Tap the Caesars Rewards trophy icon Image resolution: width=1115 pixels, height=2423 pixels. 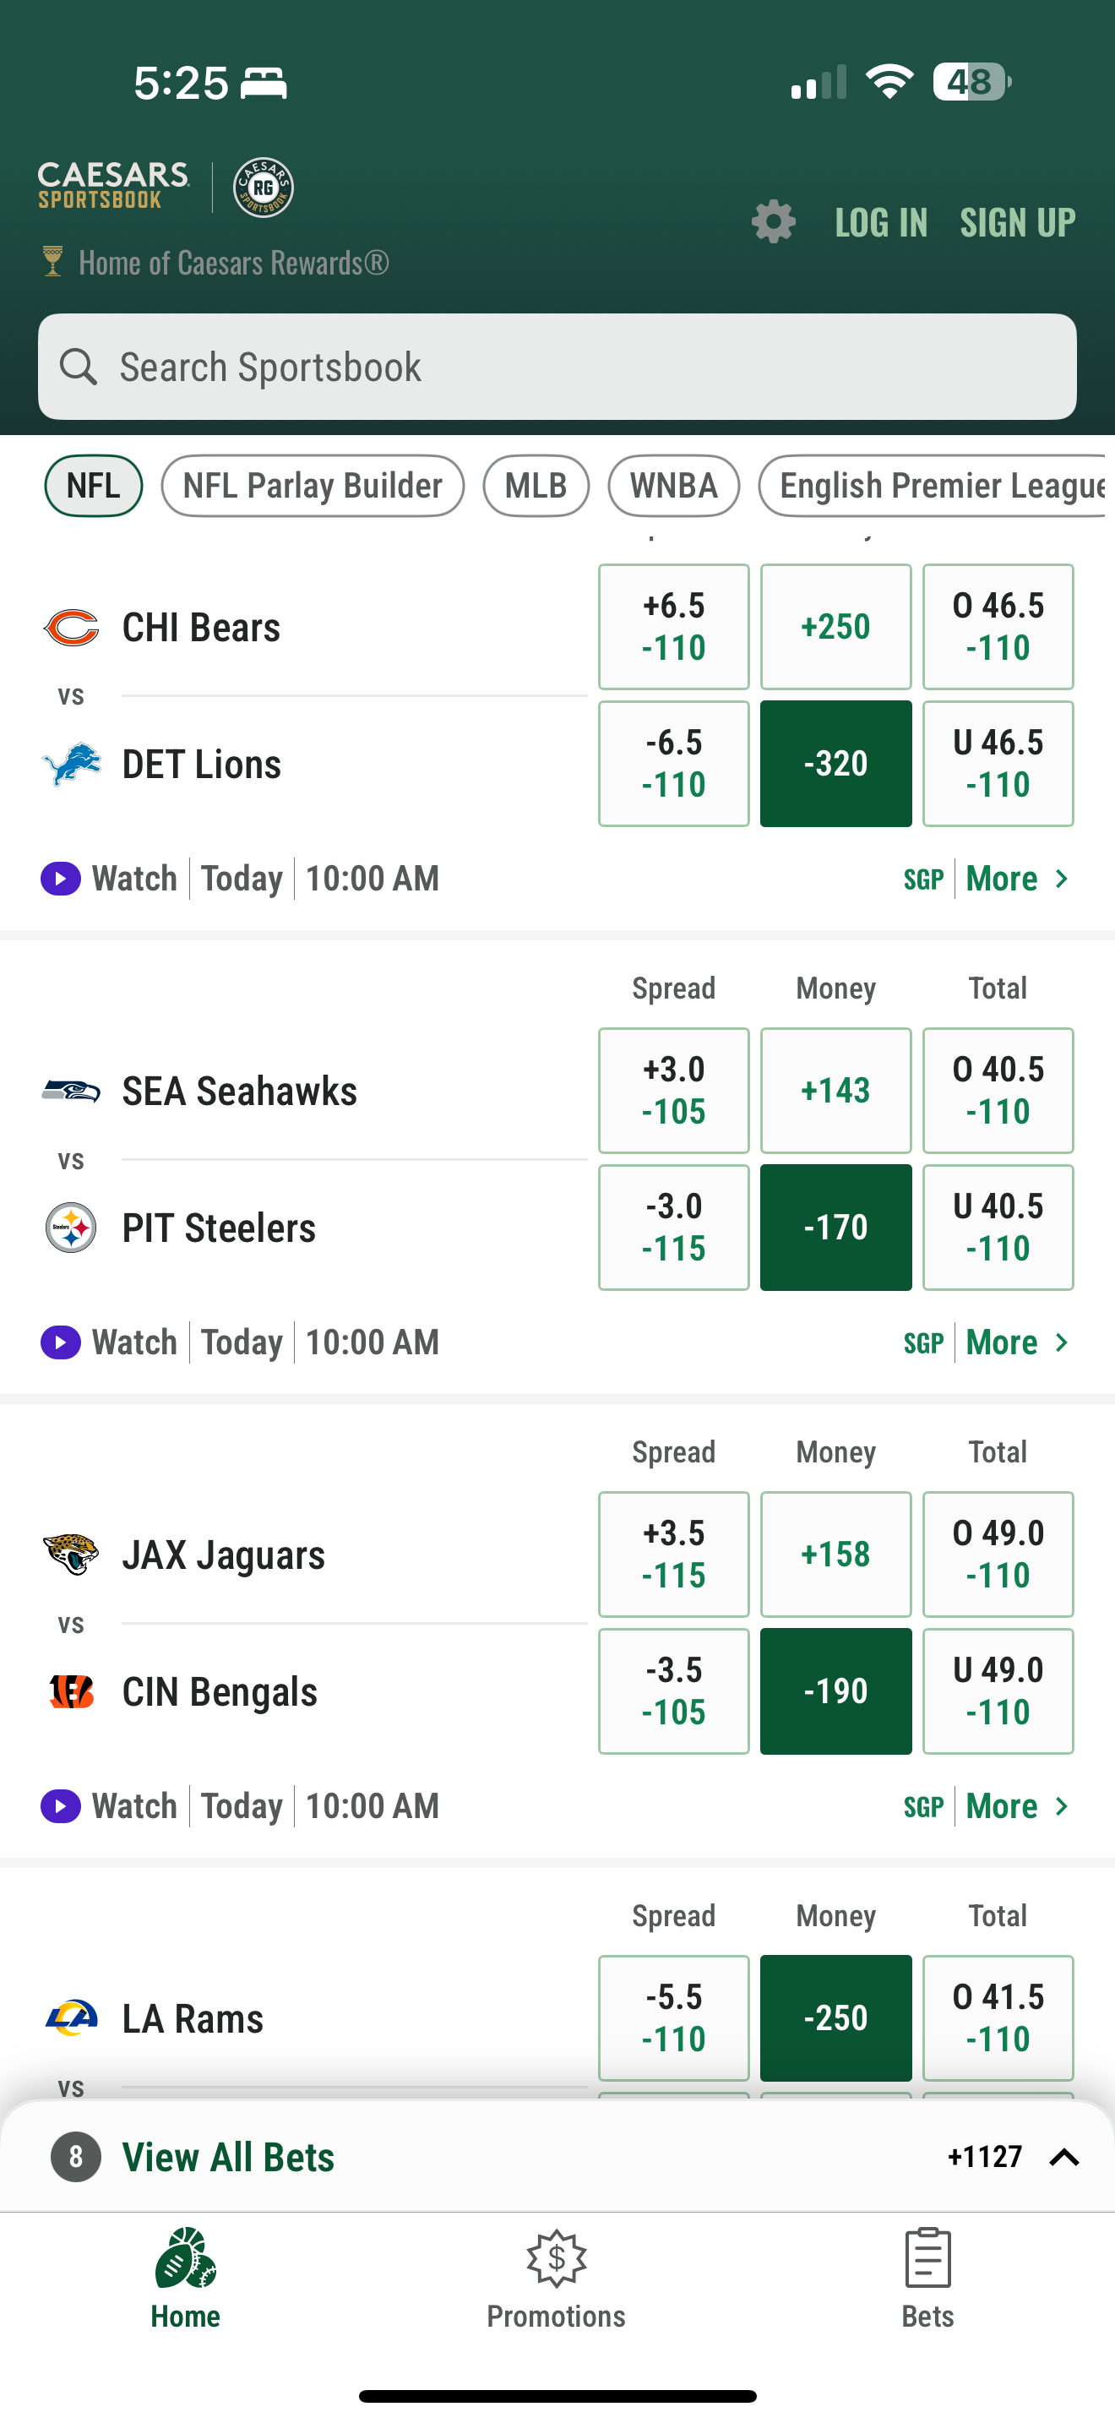pos(52,262)
